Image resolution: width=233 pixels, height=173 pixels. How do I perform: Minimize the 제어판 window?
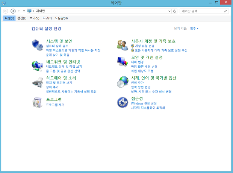[210, 3]
